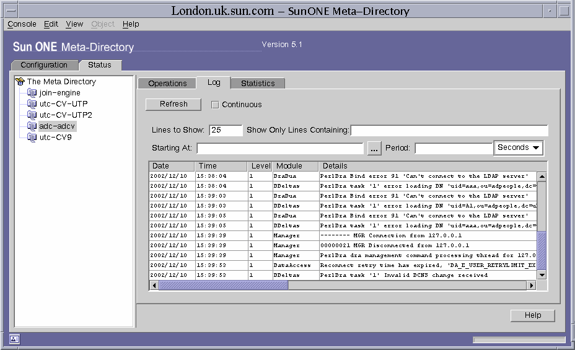Click the ellipsis button beside Starting At

click(x=374, y=149)
